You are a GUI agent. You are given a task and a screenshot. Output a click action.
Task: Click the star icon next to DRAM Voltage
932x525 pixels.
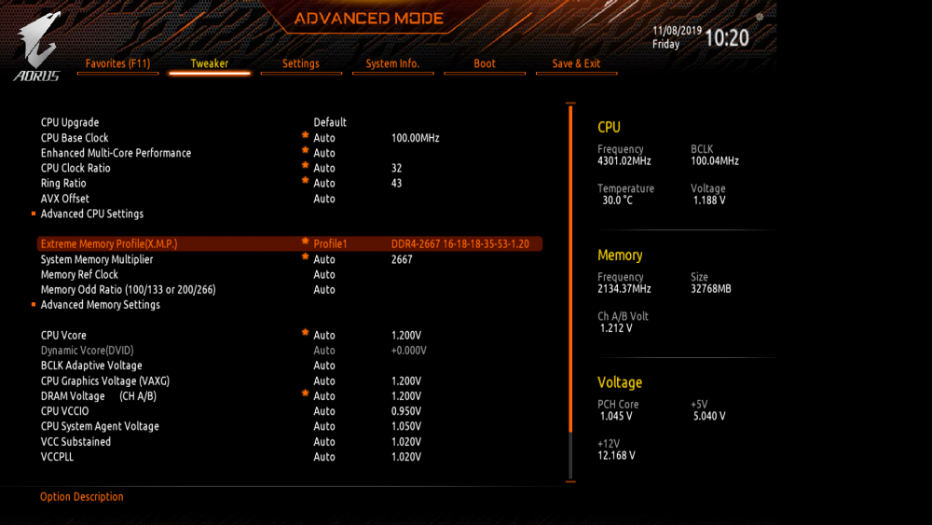click(x=305, y=394)
